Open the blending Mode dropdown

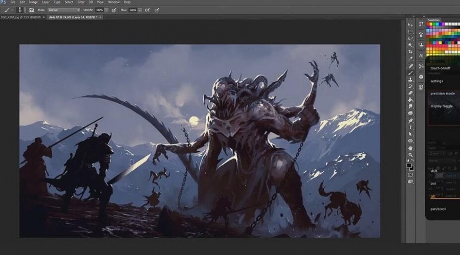point(63,10)
